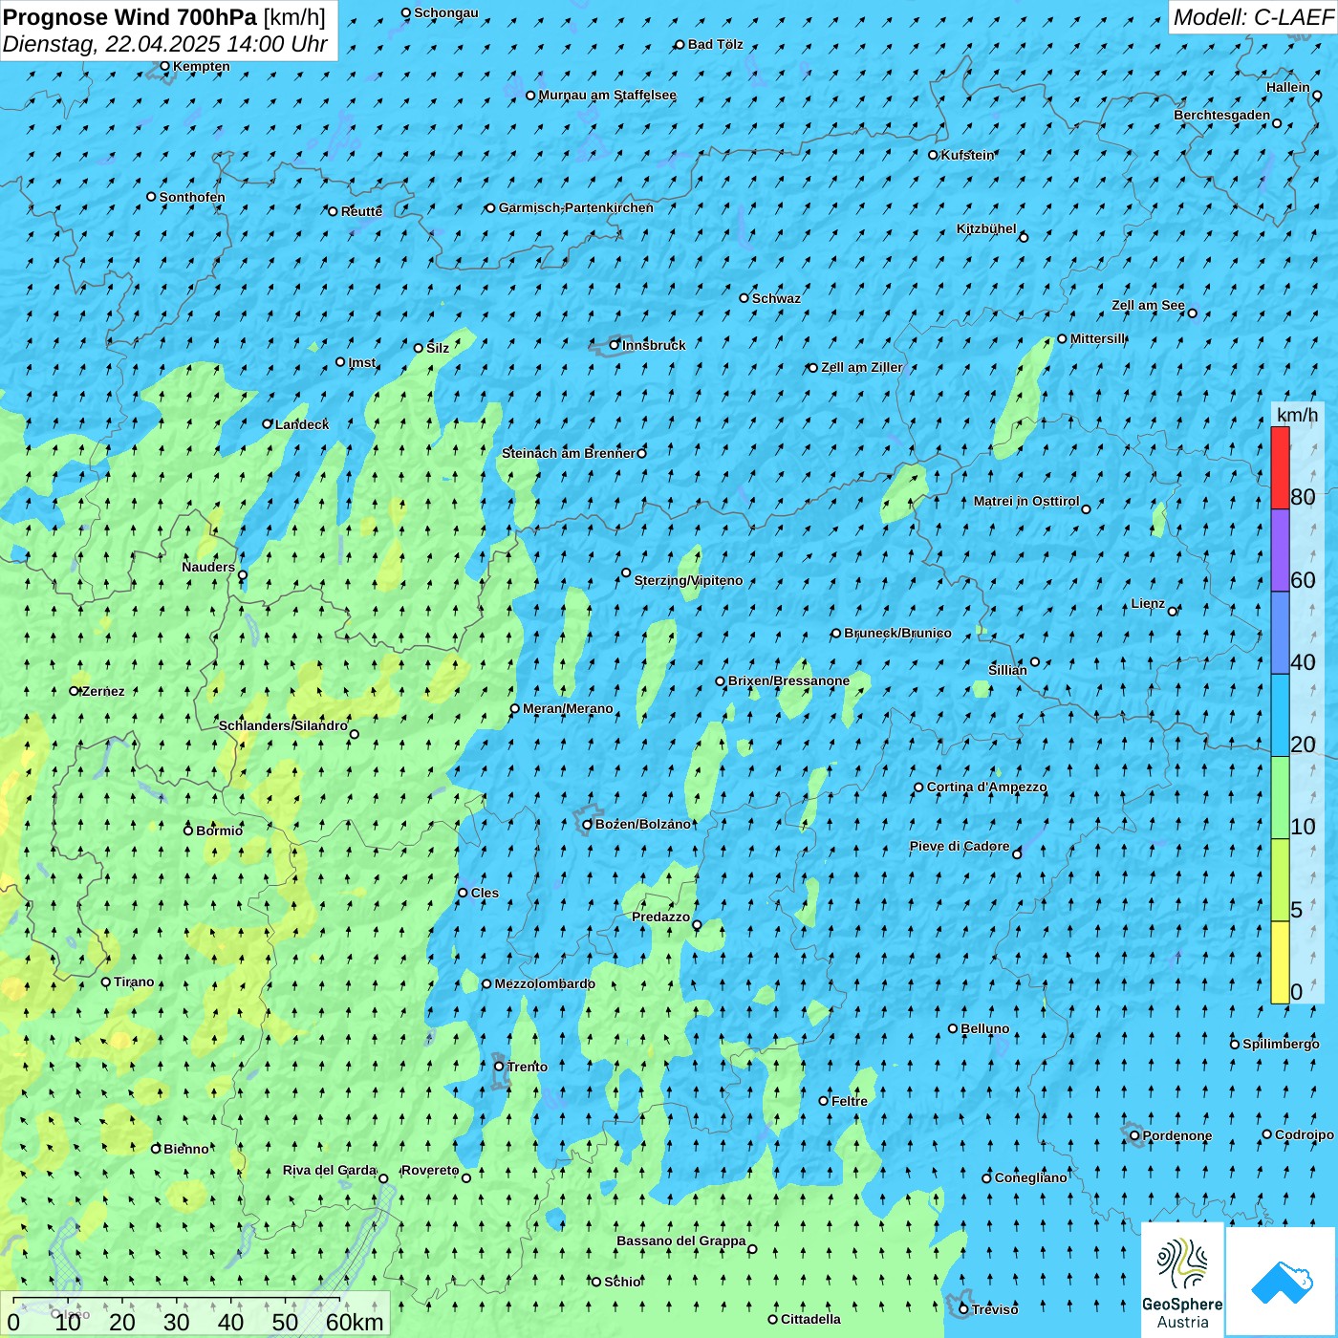Click the 'Treviso' label
The image size is (1338, 1338).
point(995,1309)
